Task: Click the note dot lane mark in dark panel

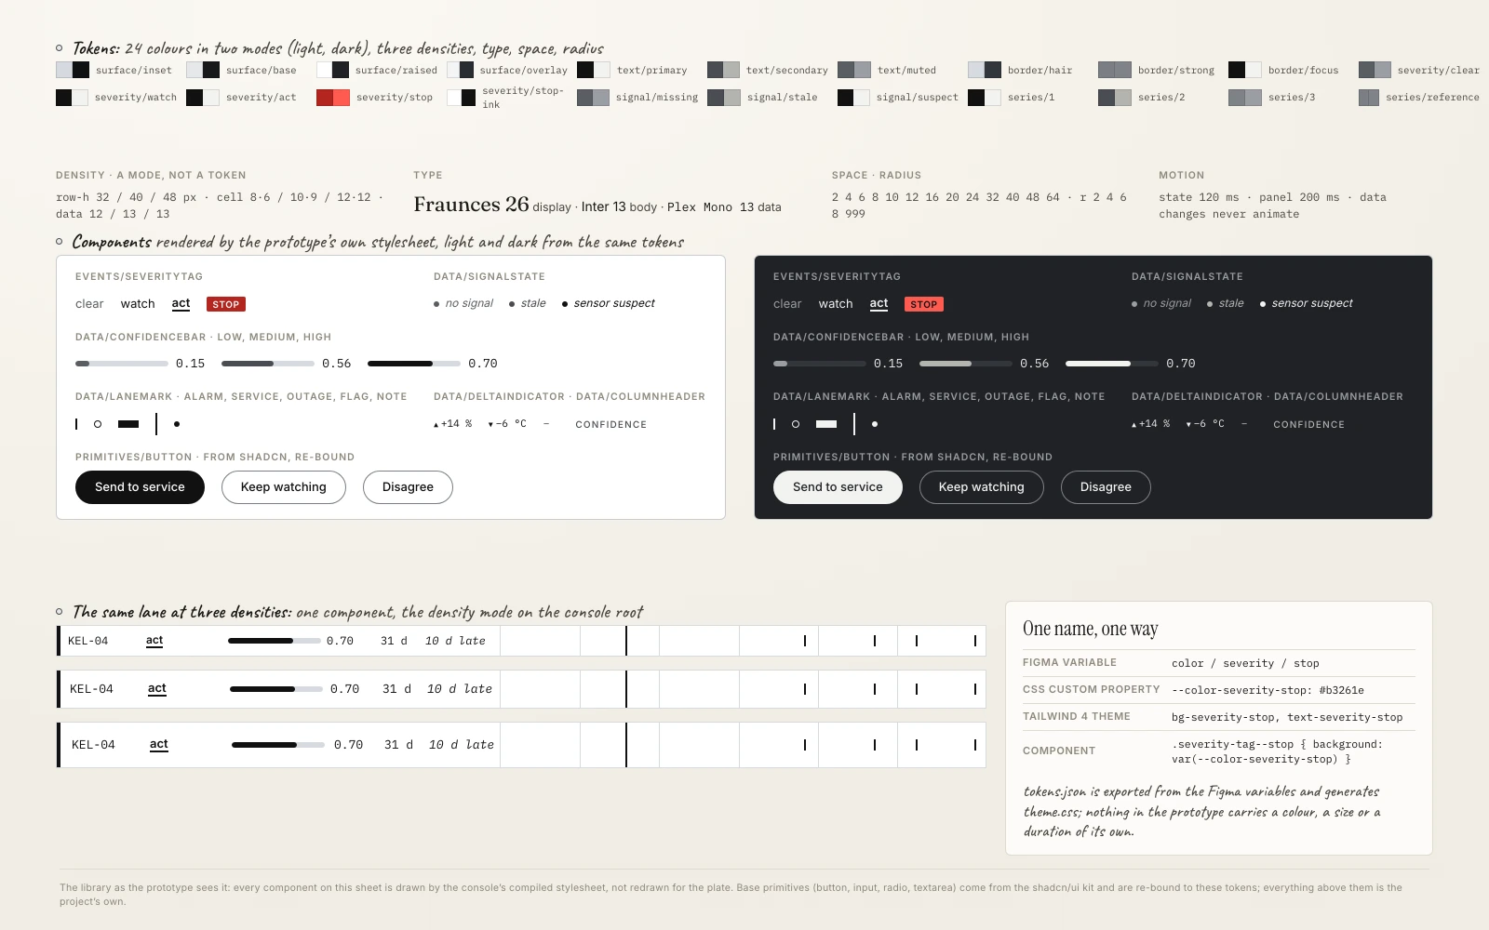Action: tap(875, 424)
